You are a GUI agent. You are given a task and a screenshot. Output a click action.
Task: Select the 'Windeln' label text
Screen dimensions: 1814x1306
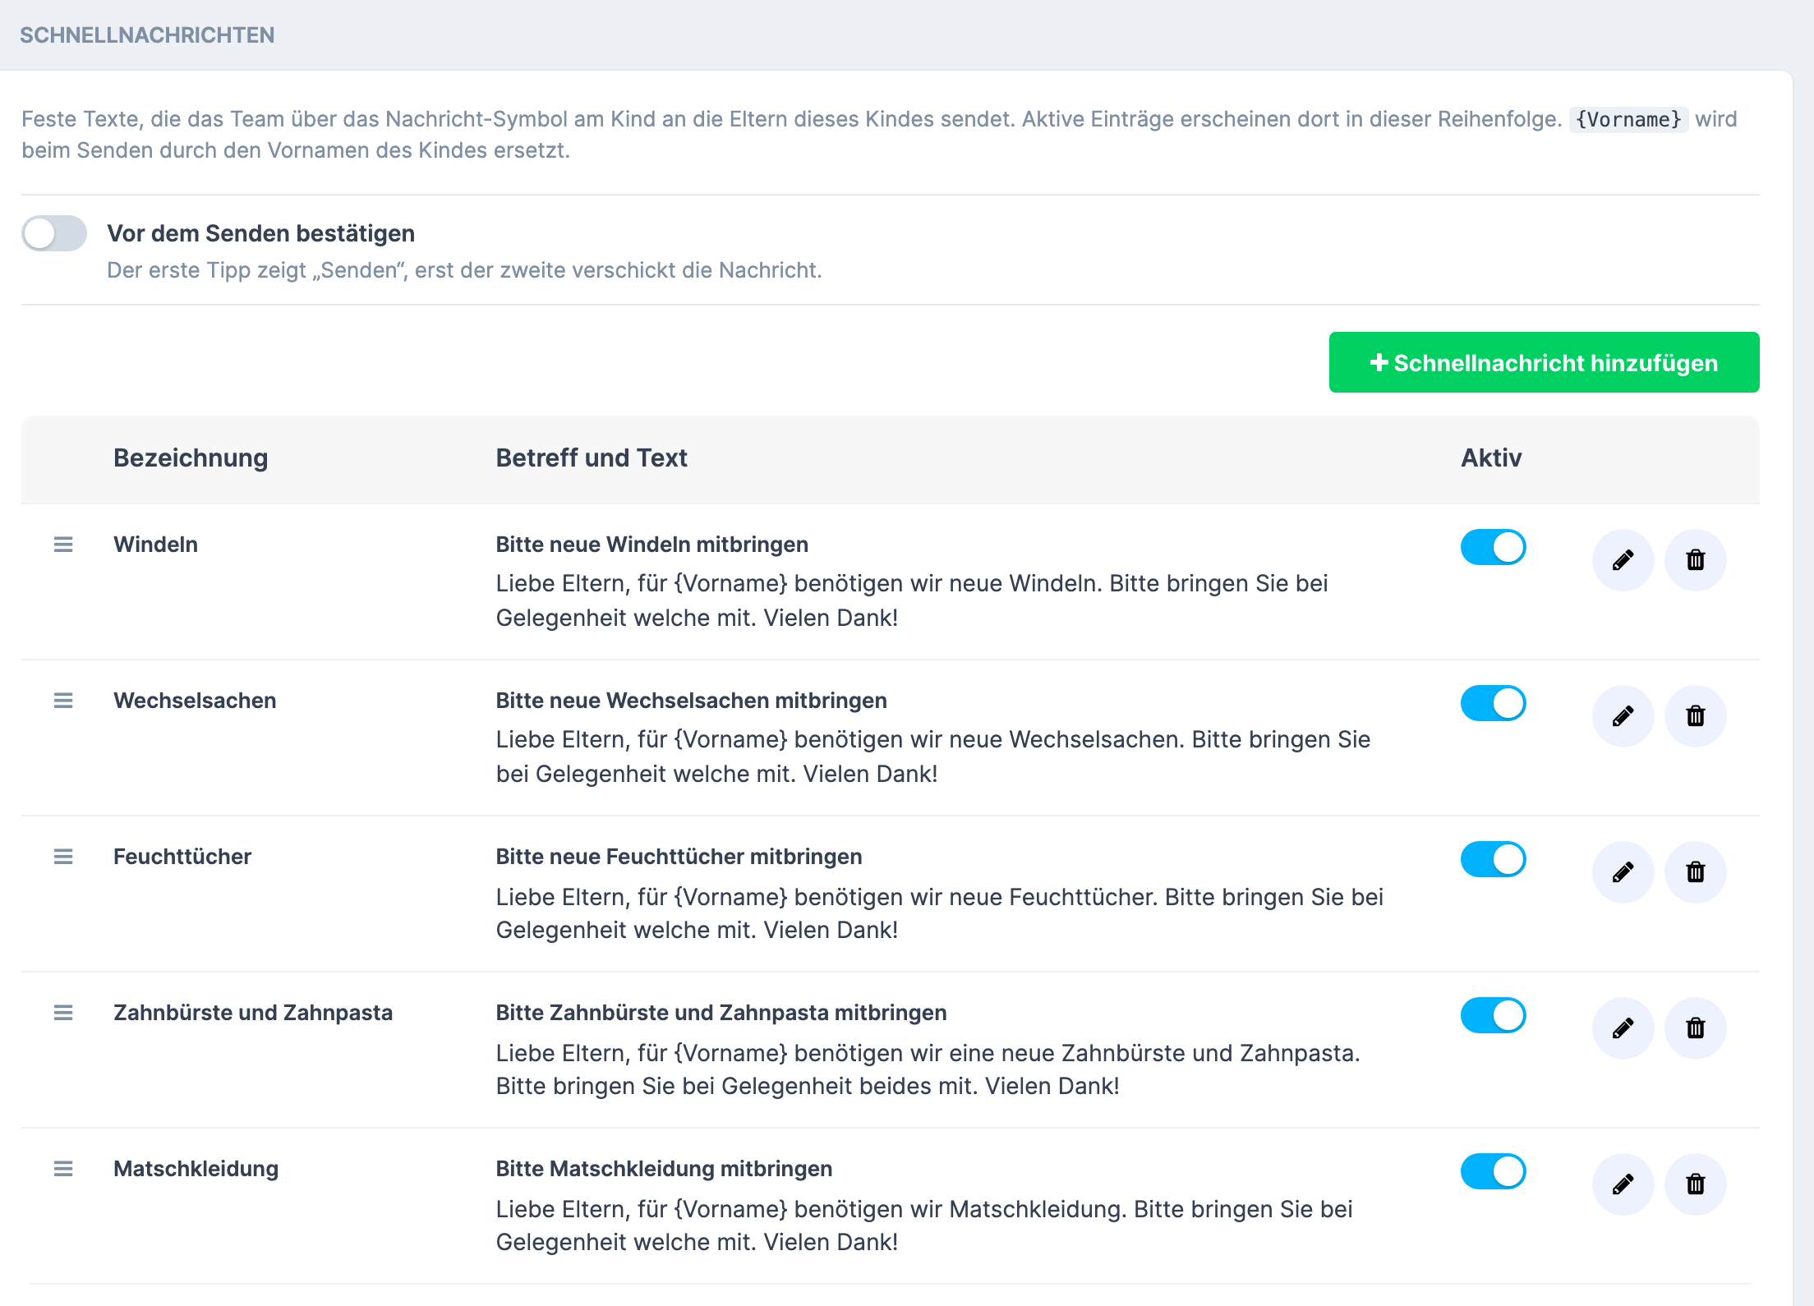pyautogui.click(x=155, y=545)
